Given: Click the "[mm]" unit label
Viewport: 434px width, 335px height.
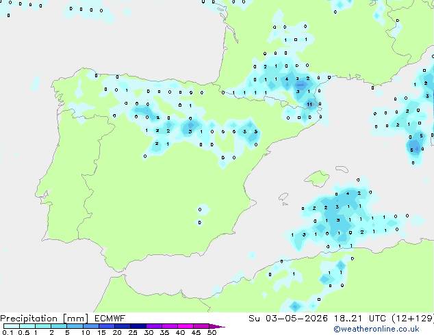Looking at the screenshot, I should (x=76, y=319).
